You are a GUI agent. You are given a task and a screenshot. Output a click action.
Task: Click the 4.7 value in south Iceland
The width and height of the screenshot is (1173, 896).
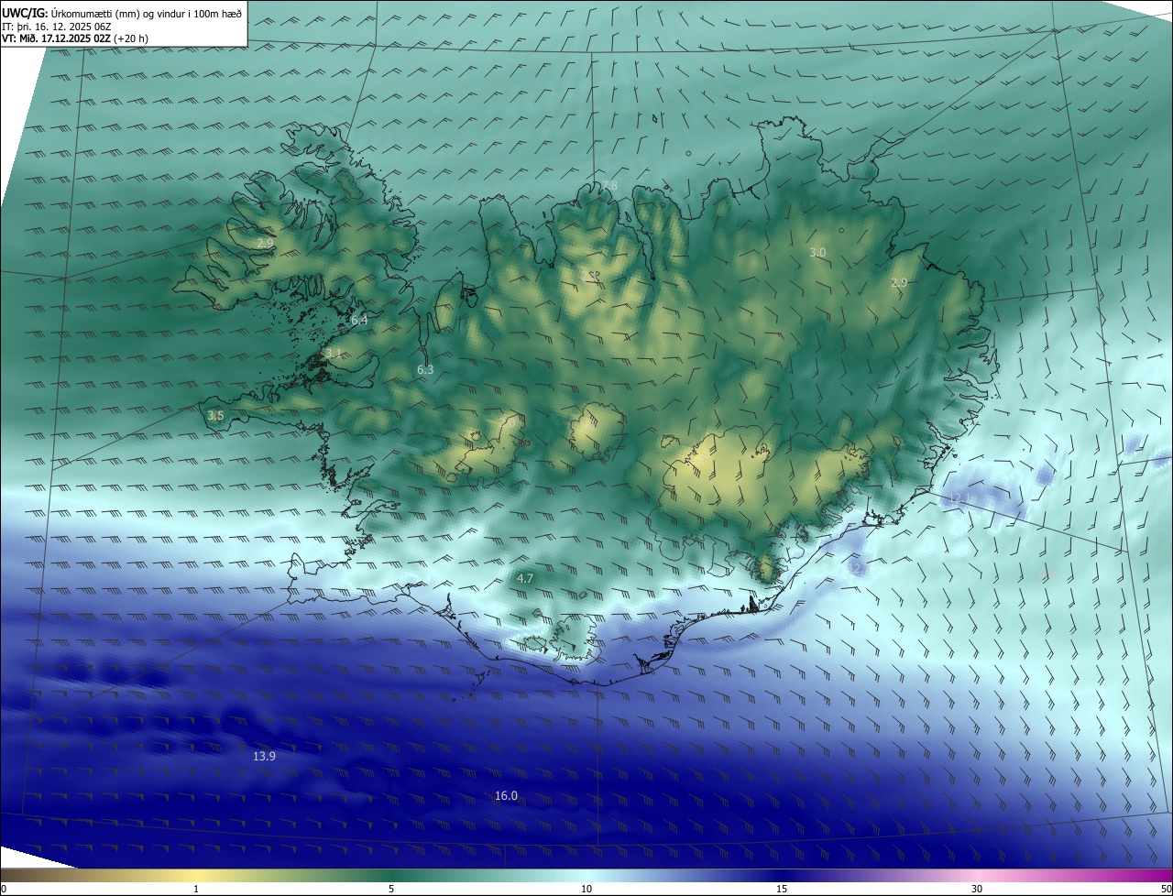525,579
